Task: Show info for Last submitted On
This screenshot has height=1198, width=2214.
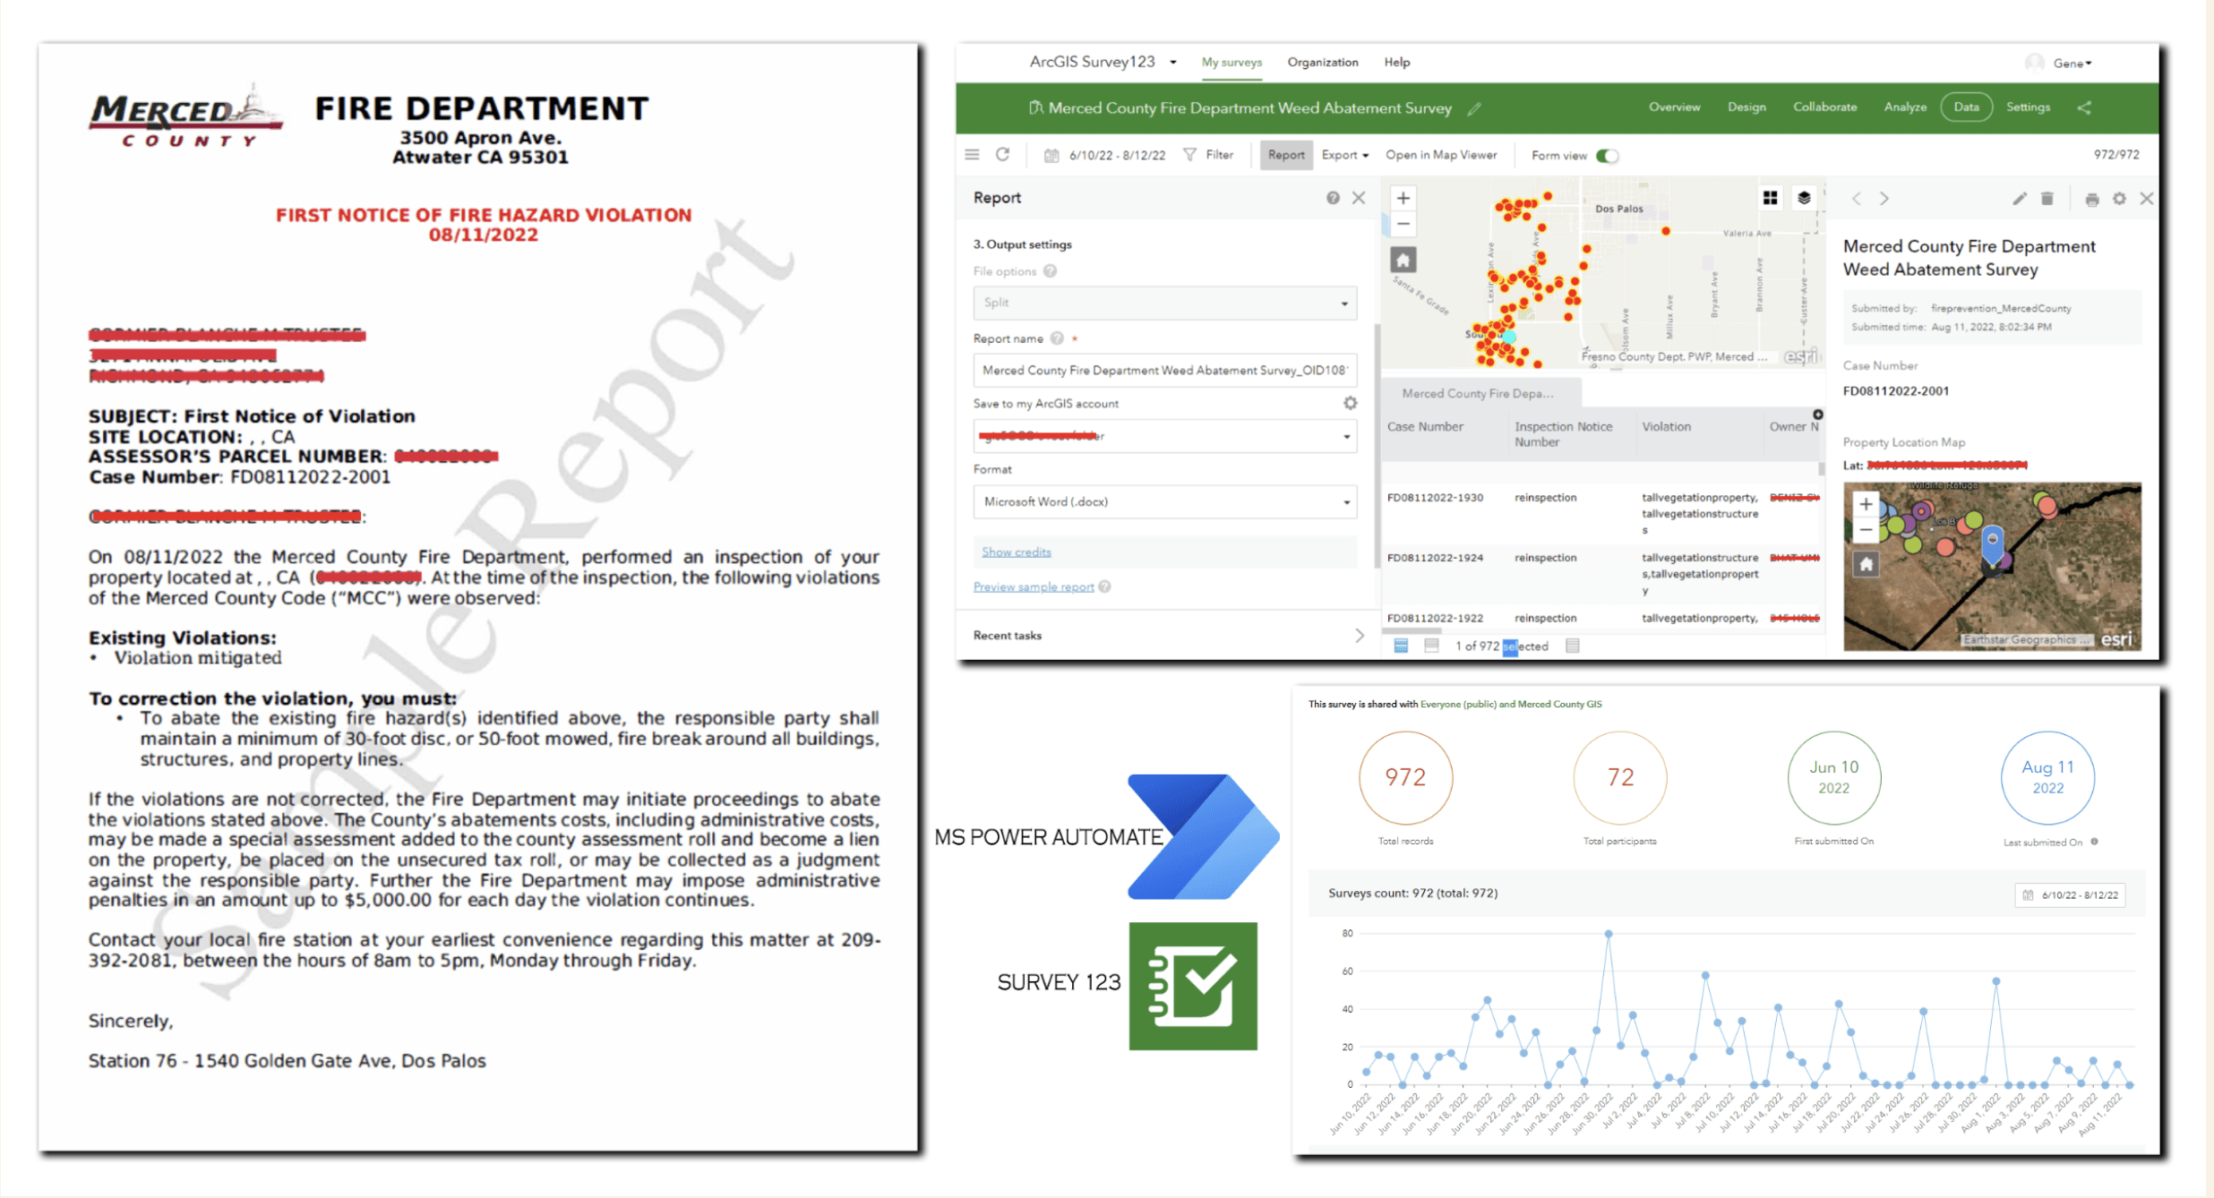Action: pos(2094,842)
